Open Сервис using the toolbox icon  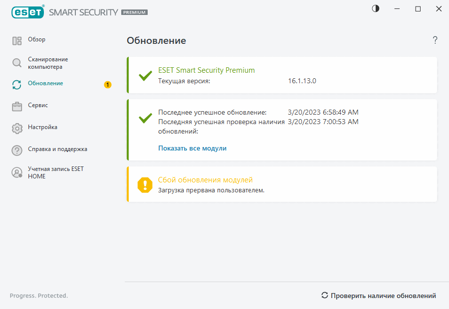pos(17,106)
